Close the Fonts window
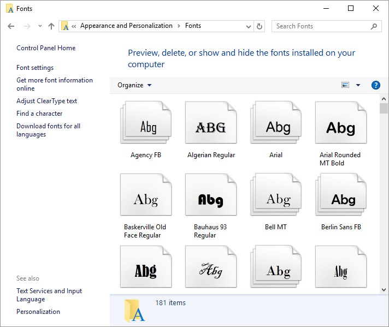 click(376, 8)
